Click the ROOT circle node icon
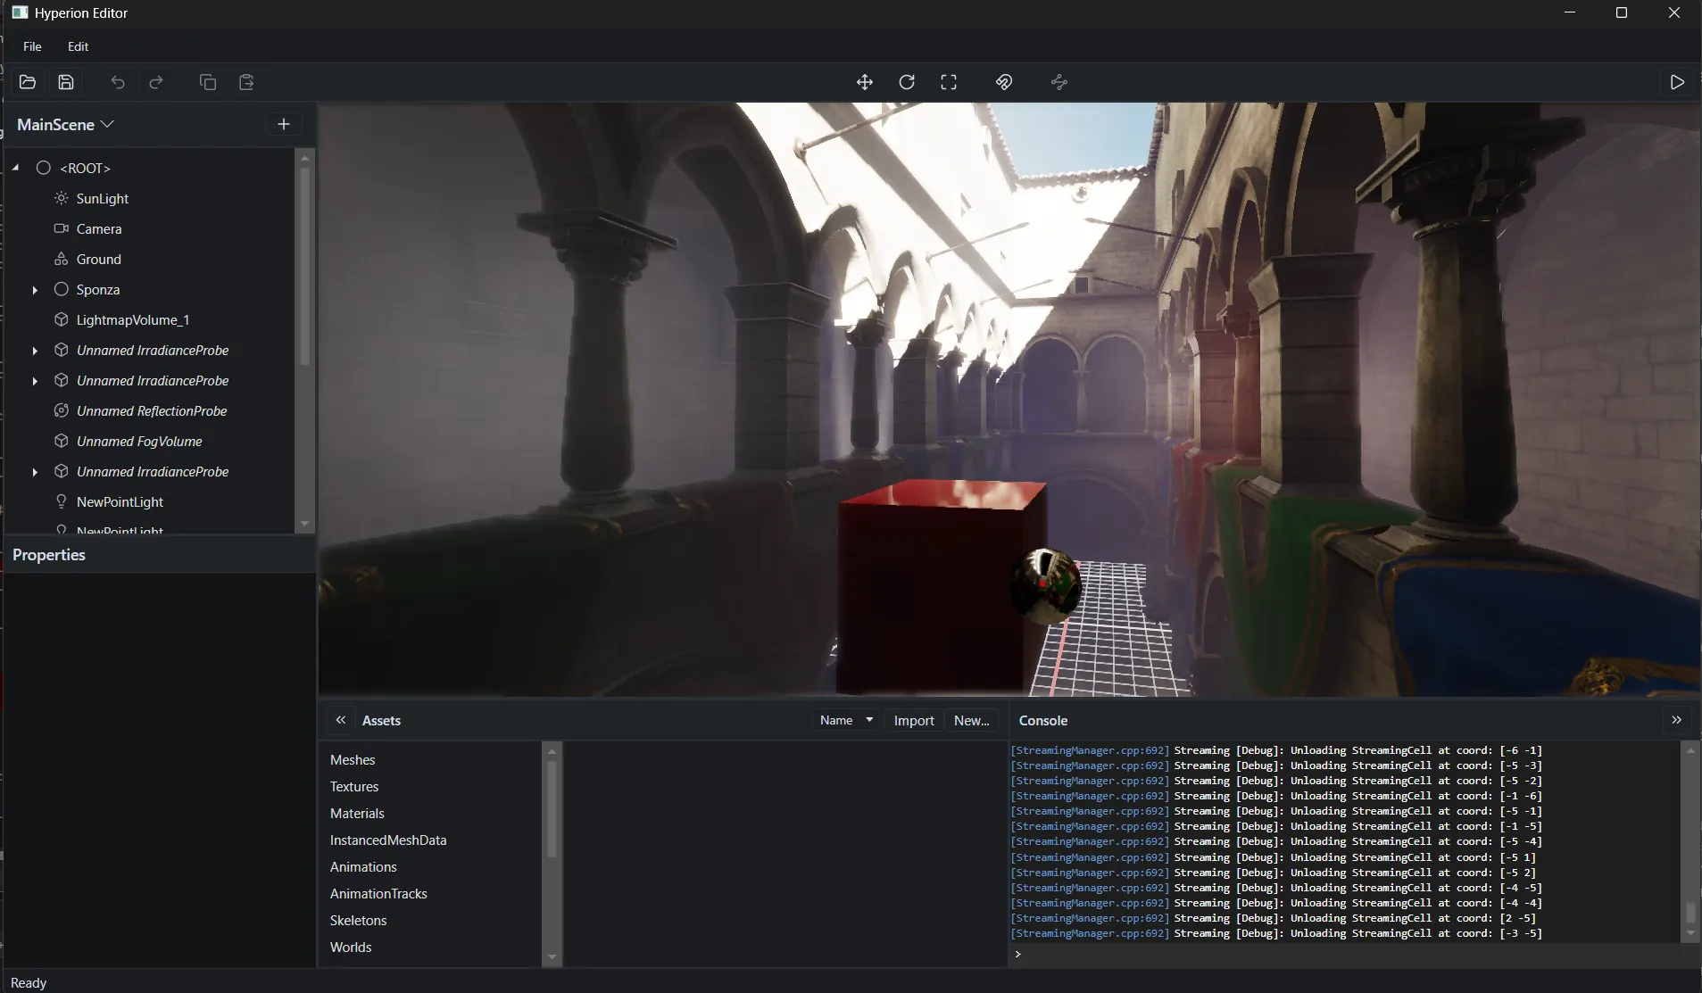 pos(43,168)
